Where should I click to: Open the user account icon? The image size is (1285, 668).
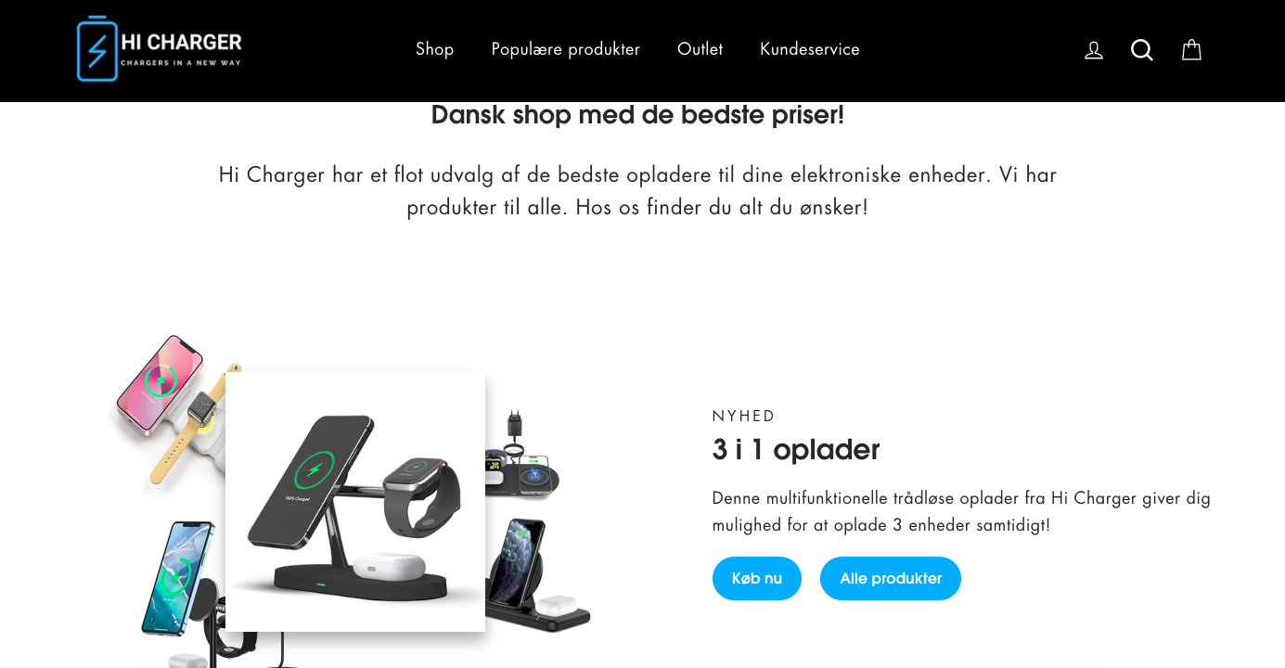click(x=1094, y=50)
